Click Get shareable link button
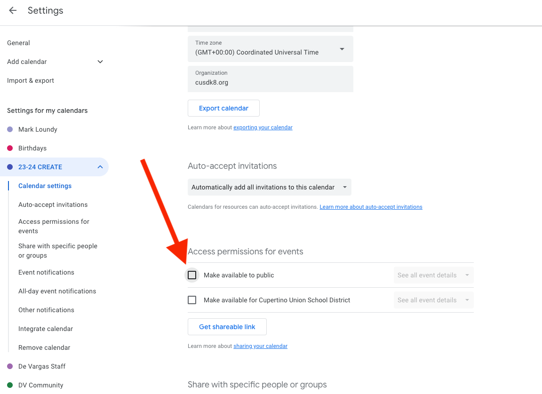Screen dimensions: 542x394 point(227,327)
